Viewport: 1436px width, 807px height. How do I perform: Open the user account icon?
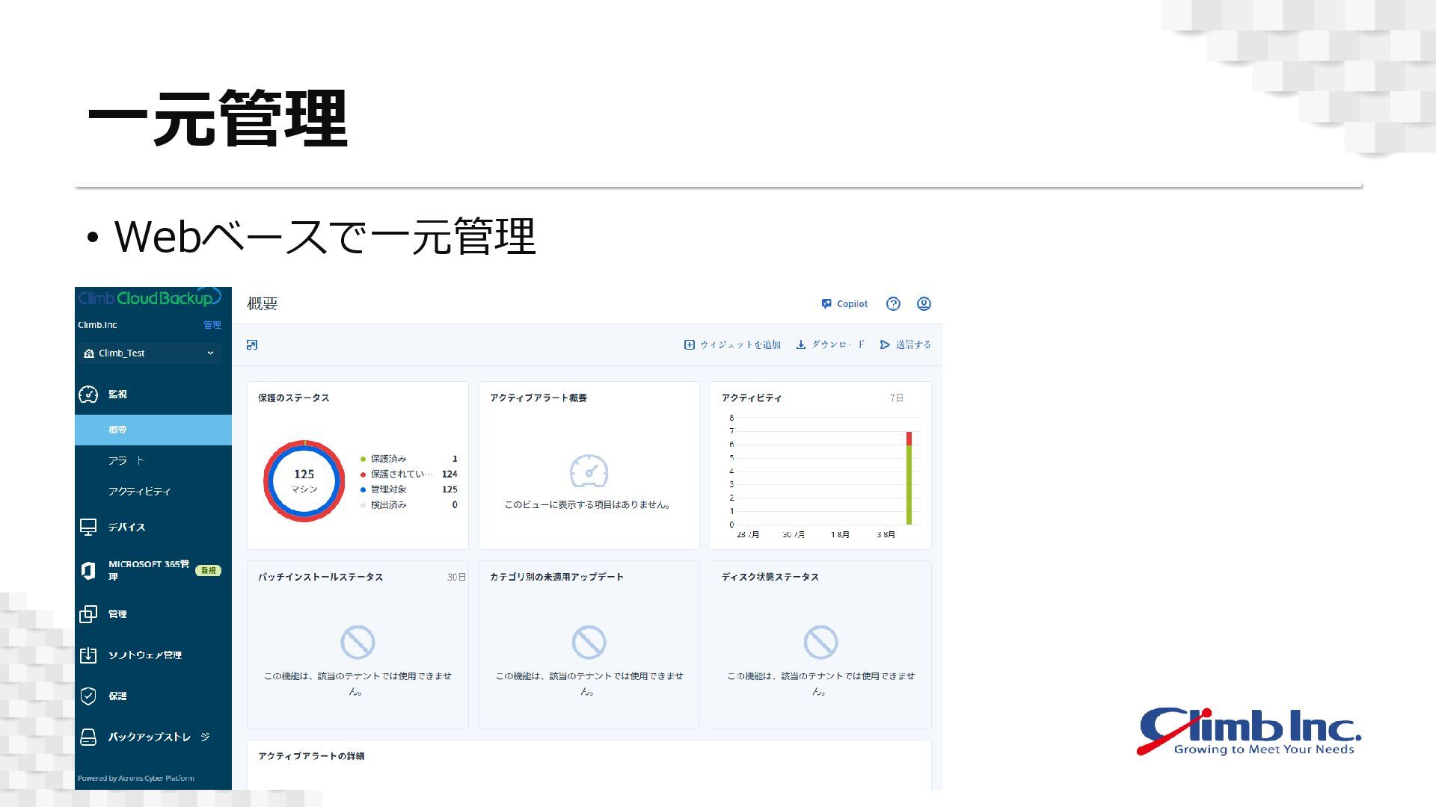[x=924, y=304]
